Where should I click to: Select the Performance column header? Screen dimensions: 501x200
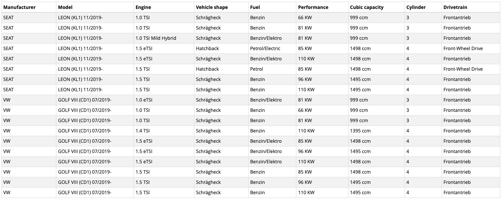(313, 7)
